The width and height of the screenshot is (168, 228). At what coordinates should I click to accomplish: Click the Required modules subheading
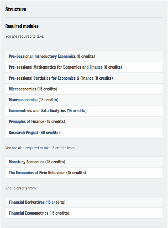22,26
